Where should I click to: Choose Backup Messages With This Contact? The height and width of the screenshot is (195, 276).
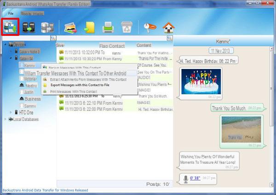click(x=75, y=68)
